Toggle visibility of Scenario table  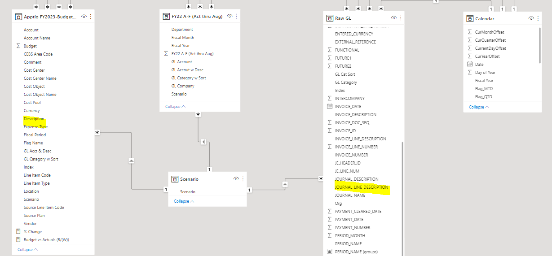point(236,179)
